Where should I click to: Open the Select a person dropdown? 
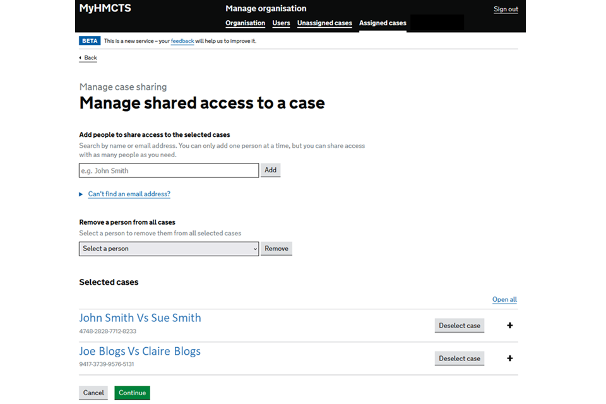pyautogui.click(x=169, y=249)
